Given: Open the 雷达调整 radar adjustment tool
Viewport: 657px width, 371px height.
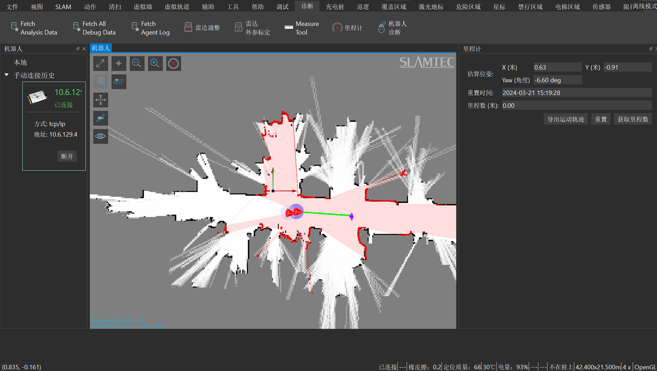Looking at the screenshot, I should (202, 28).
